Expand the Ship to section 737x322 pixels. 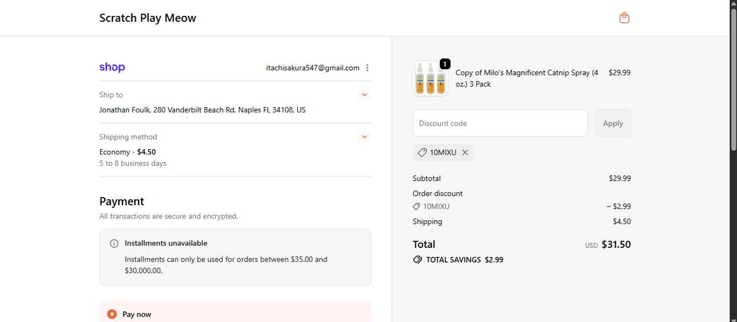click(x=365, y=94)
